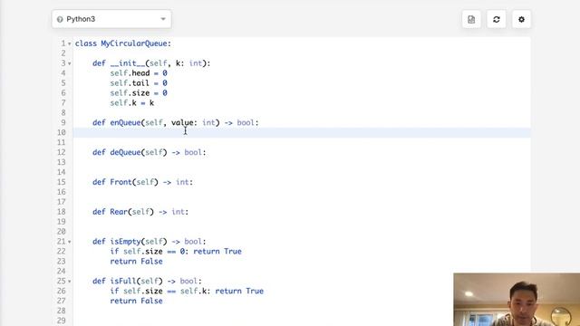
Task: Click the line 'self.head = 0'
Action: (x=139, y=73)
